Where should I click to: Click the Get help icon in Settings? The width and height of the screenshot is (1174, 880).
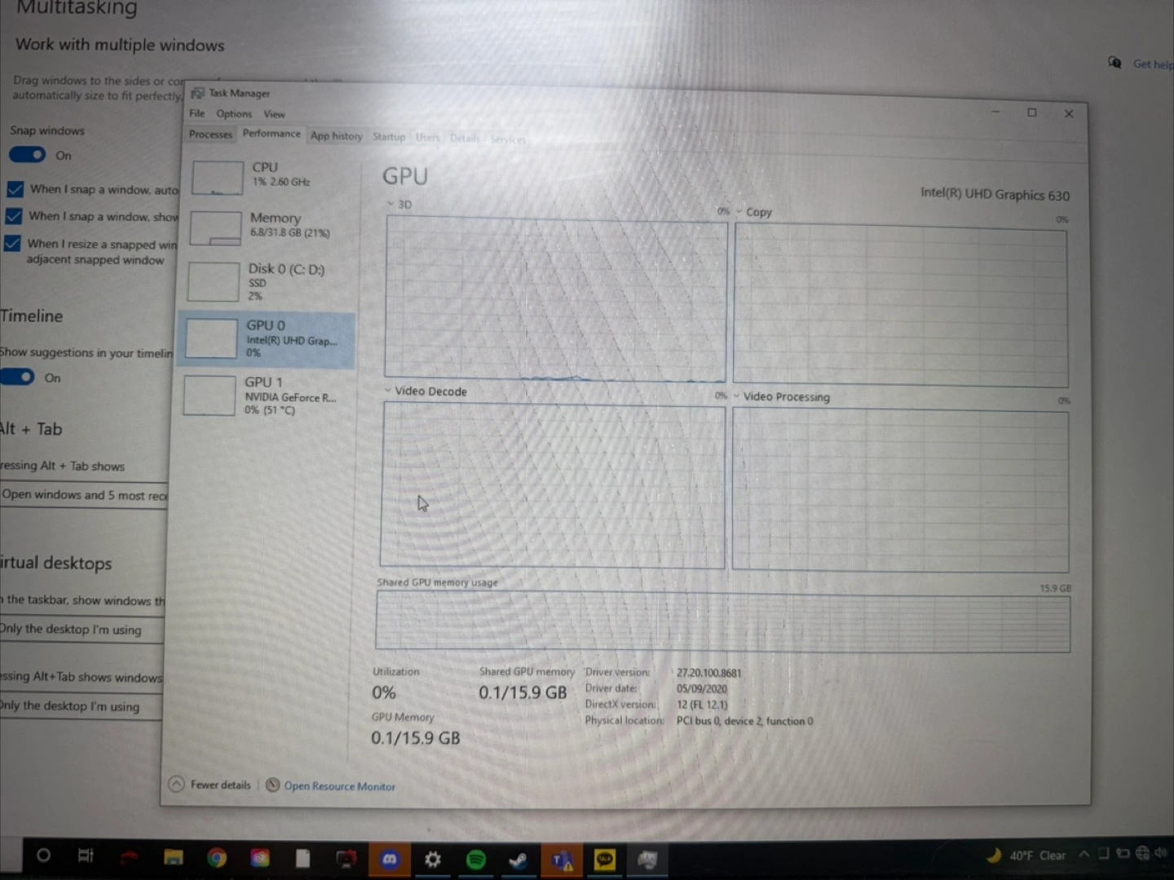[x=1114, y=63]
